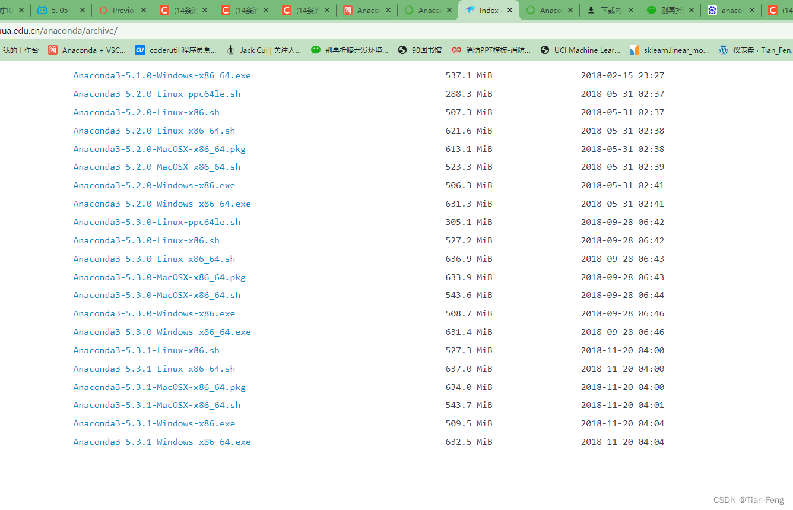Select the file size 631.3 MiB
The image size is (793, 510).
(469, 204)
